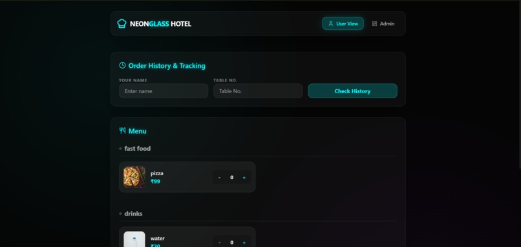The image size is (521, 247).
Task: Switch to the User View tab
Action: click(343, 24)
